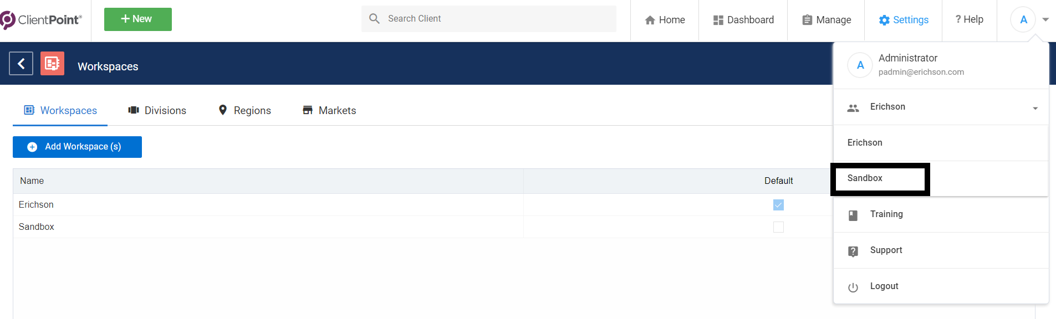Click the search magnifier icon
This screenshot has height=319, width=1056.
pyautogui.click(x=375, y=19)
